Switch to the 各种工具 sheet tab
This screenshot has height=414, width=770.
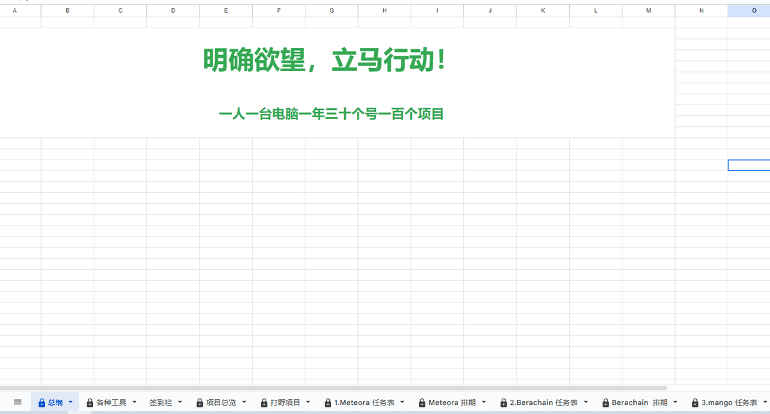(x=111, y=402)
